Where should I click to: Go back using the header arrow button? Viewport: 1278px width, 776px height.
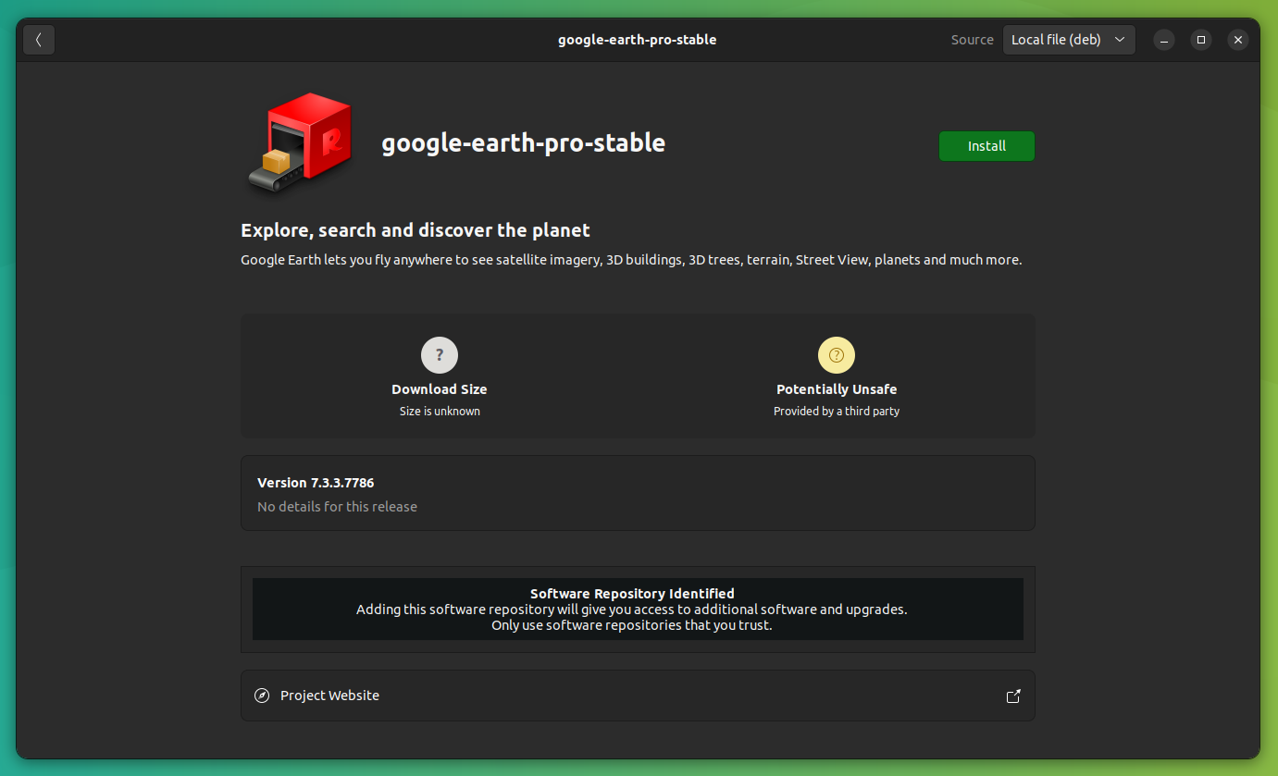point(39,40)
